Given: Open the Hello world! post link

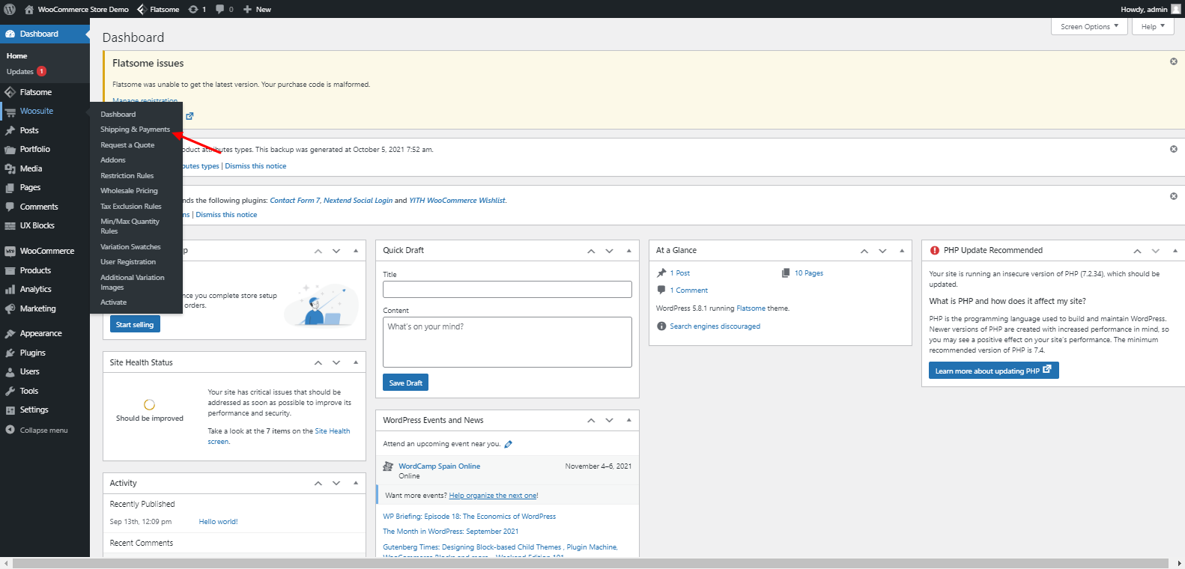Looking at the screenshot, I should pos(218,522).
